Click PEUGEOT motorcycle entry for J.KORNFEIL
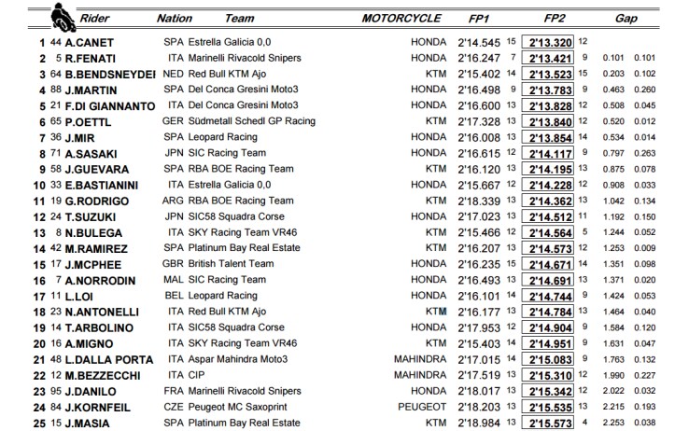Viewport: 689px width, 431px height. pos(422,408)
